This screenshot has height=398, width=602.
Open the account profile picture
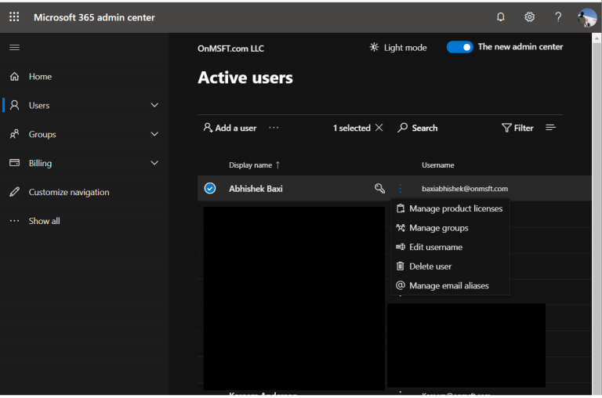587,18
